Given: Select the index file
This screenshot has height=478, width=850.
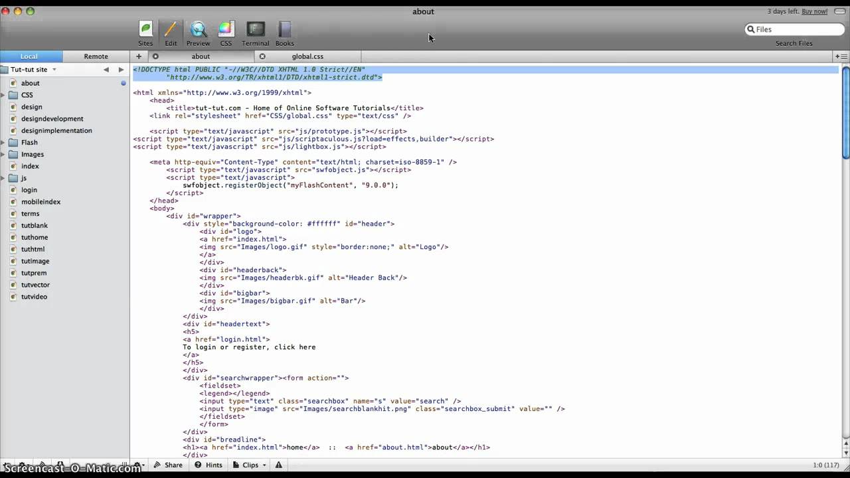Looking at the screenshot, I should point(30,166).
